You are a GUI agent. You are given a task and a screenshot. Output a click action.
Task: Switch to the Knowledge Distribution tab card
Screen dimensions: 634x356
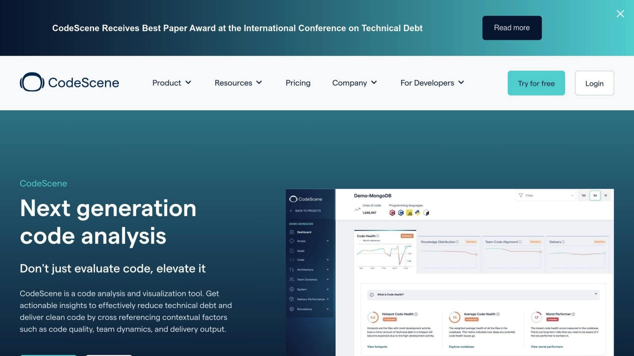(x=449, y=254)
